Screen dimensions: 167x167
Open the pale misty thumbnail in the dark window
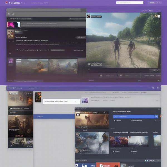138,141
